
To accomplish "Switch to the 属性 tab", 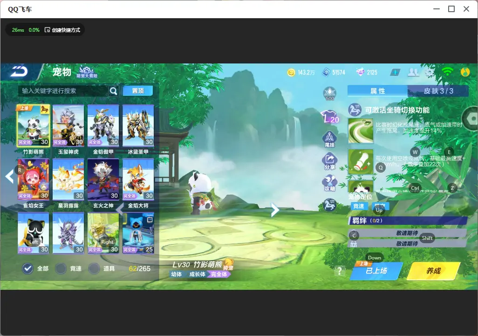I will [378, 91].
